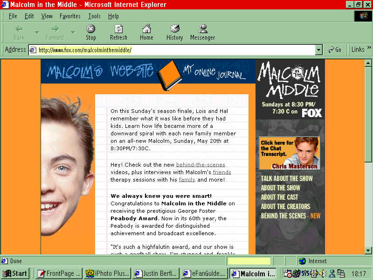Click the page icon in Address bar
Screen dimensions: 373x280
[x=33, y=50]
